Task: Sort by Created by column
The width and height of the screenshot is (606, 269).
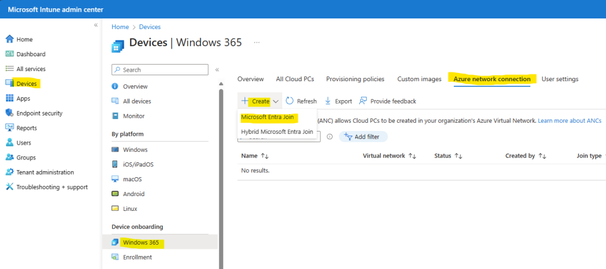Action: [x=542, y=156]
